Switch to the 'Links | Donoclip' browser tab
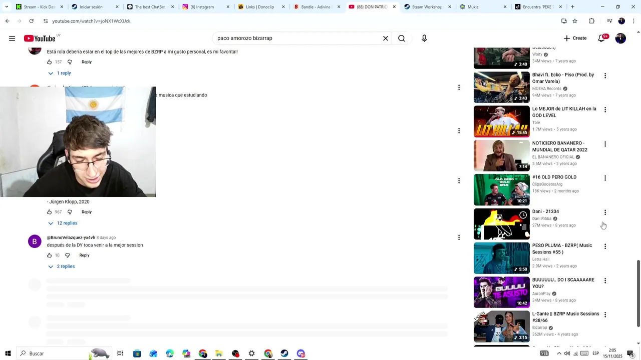The height and width of the screenshot is (360, 641). (x=260, y=7)
